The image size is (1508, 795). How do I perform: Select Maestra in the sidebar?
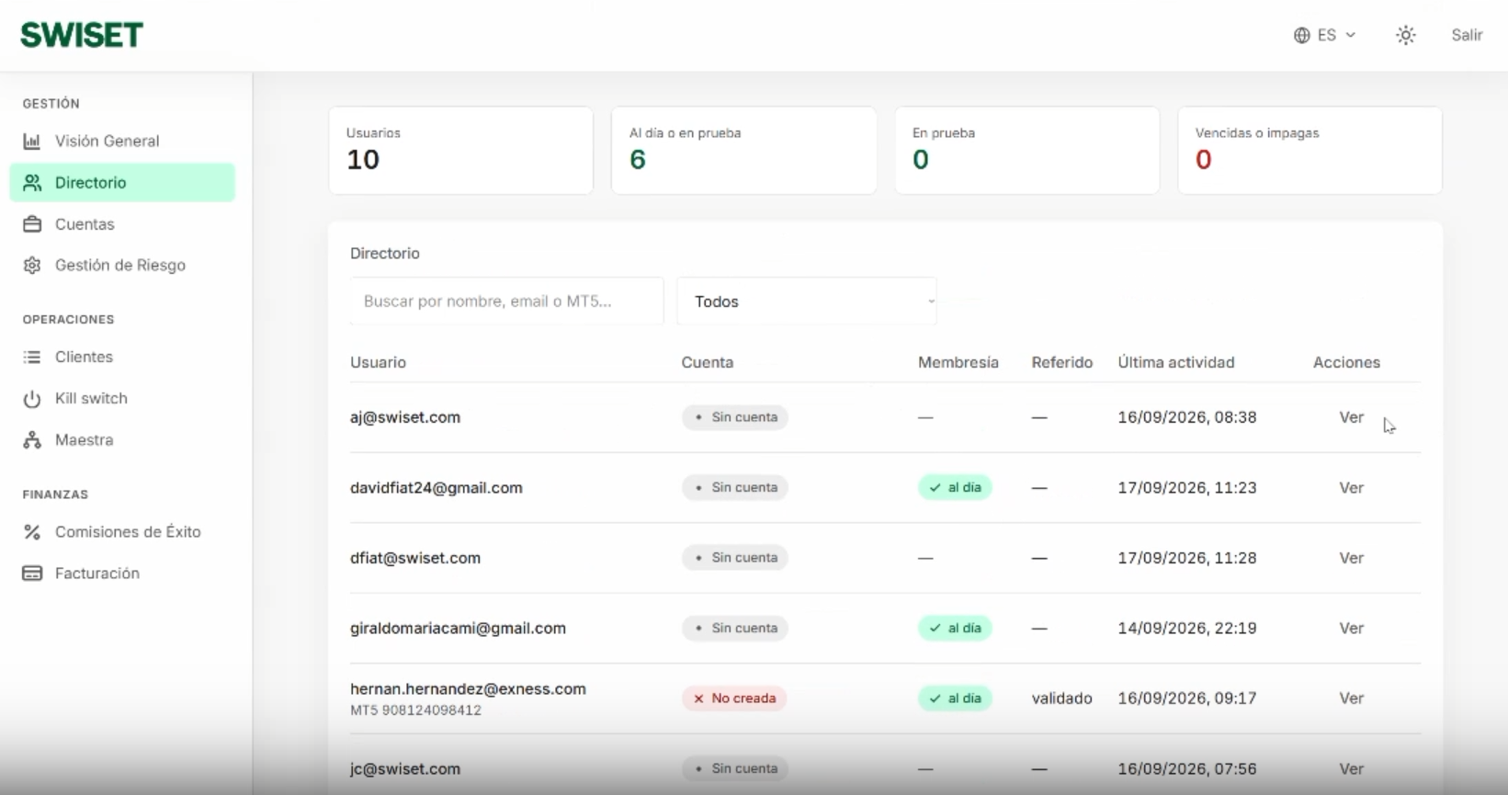[122, 440]
